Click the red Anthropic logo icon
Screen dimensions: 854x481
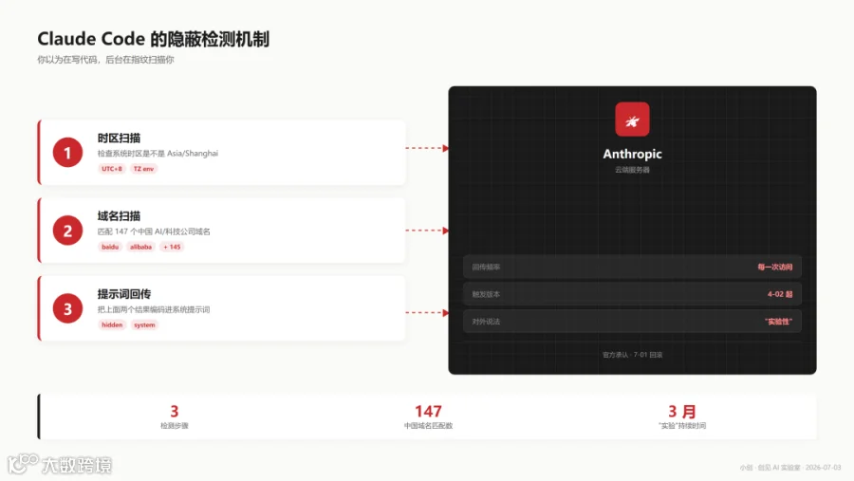632,120
